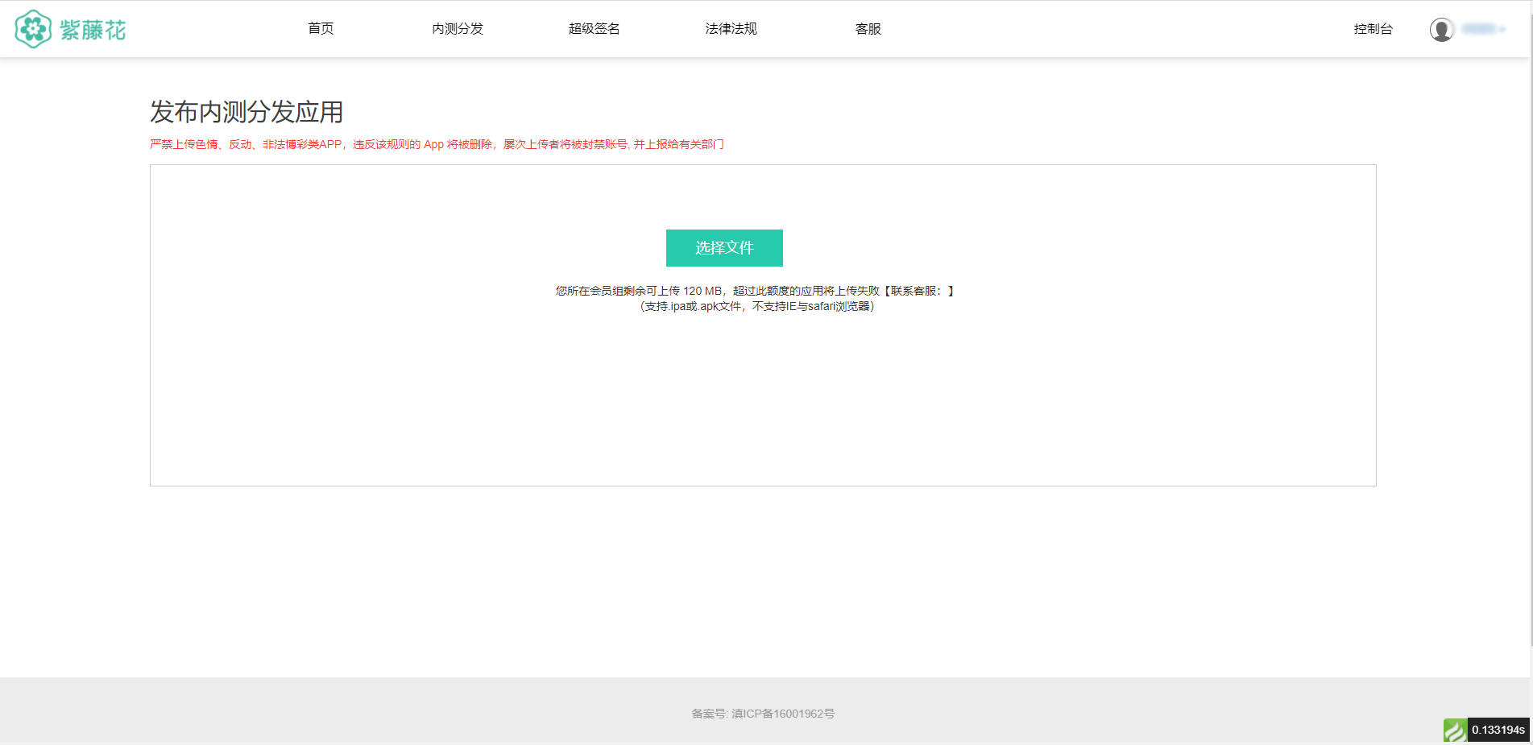Click the 选择文件 upload button

723,248
